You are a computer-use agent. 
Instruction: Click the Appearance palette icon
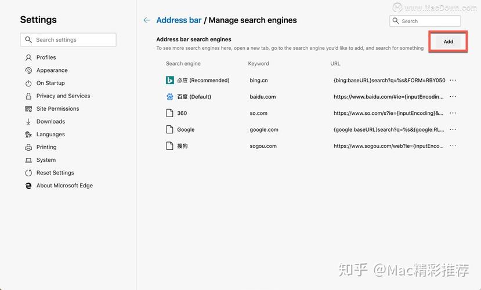28,71
